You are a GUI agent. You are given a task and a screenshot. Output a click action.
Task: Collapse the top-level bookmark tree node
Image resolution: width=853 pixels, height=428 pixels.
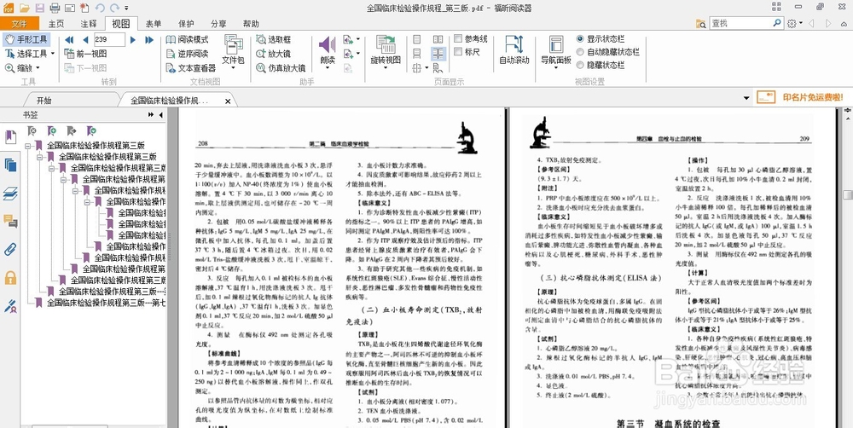28,145
